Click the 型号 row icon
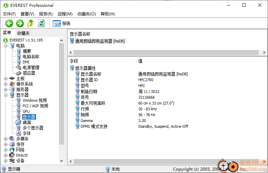 (x=77, y=86)
